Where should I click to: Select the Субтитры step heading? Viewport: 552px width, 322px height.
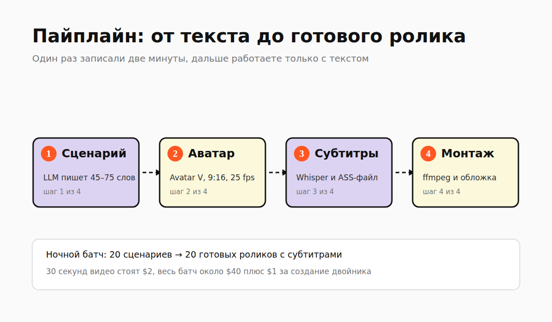346,154
